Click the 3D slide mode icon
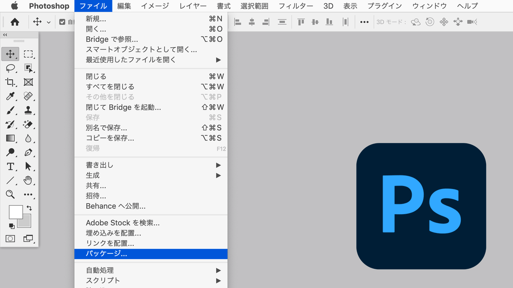 458,22
